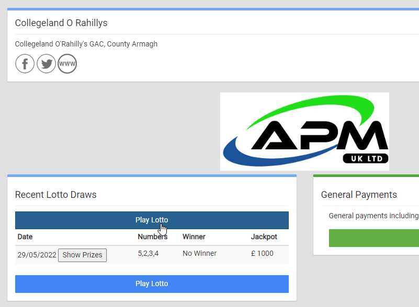Click the green General Payments button
Viewport: 419px width, 307px height.
point(374,238)
